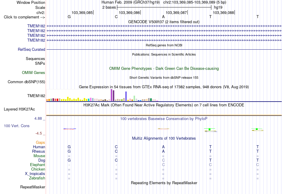Click base A in the complement row
The height and width of the screenshot is (194, 282).
pos(163,17)
